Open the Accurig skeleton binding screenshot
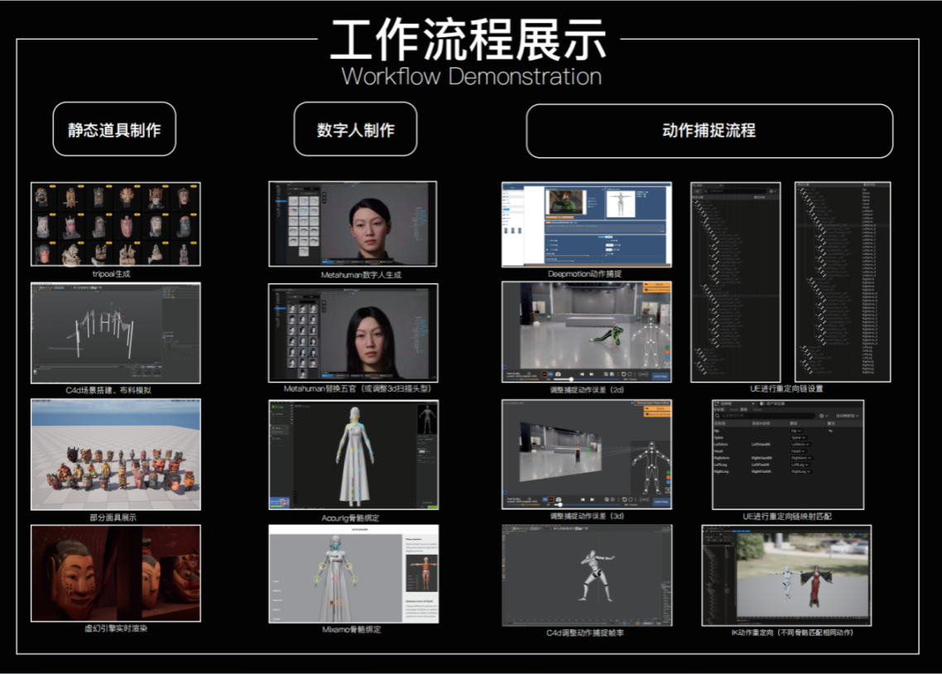Viewport: 942px width, 674px height. (353, 455)
